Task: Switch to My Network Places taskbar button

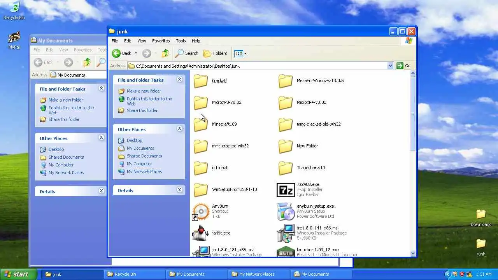Action: tap(259, 274)
